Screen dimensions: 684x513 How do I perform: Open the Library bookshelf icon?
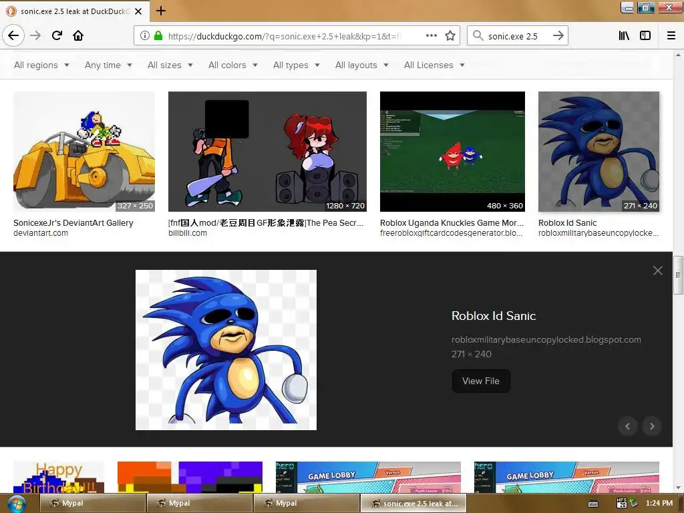pyautogui.click(x=624, y=35)
